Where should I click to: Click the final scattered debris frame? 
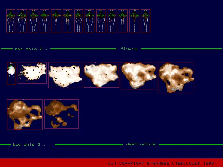click(61, 114)
